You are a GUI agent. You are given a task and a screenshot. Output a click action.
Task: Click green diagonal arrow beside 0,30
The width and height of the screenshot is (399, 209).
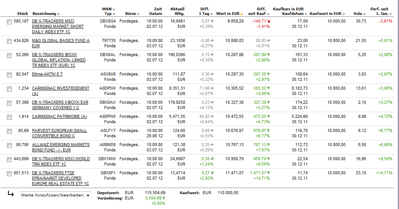(212, 159)
